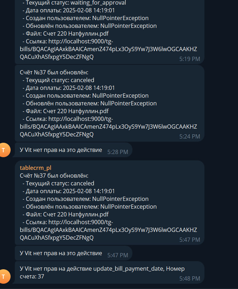Click 'Счет 220 Натфуллин.pdf' in the 5:19 PM message
238x289 pixels.
pyautogui.click(x=76, y=33)
